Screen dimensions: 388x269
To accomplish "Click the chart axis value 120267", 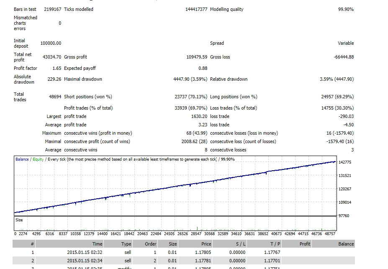I will [x=345, y=189].
